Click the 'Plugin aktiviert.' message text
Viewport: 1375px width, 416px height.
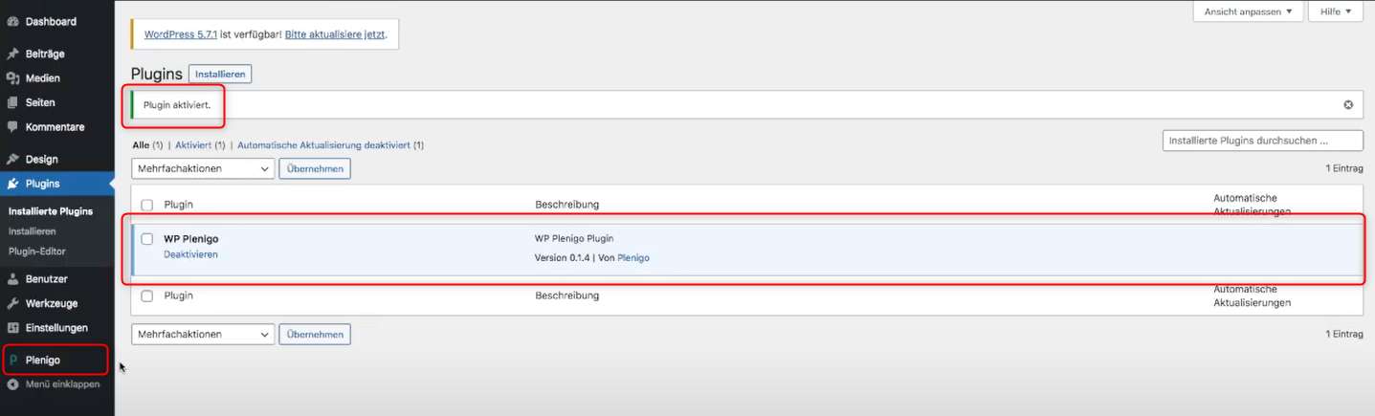(x=177, y=105)
